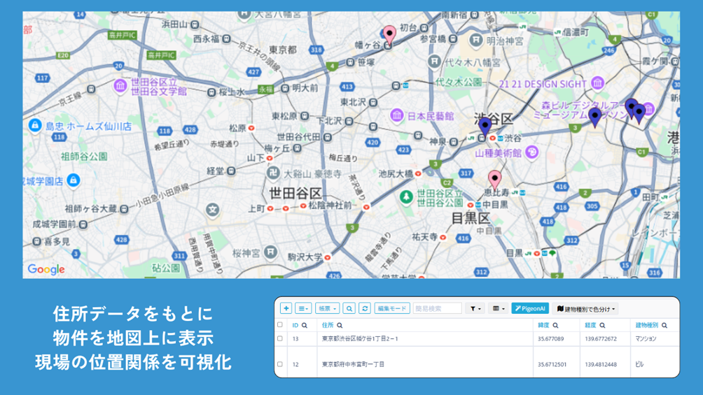
Task: Switch to 編集モード
Action: 392,308
